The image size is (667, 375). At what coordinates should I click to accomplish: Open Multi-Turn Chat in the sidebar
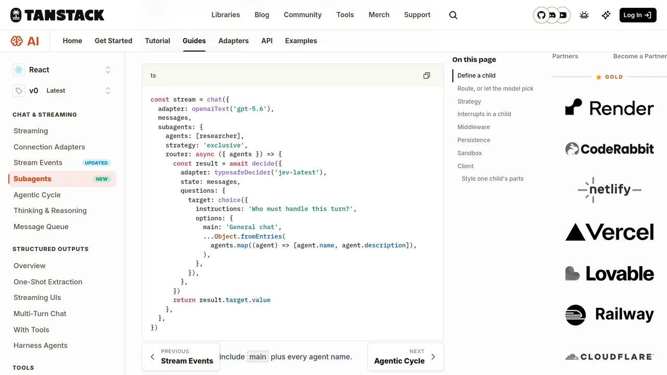click(40, 314)
